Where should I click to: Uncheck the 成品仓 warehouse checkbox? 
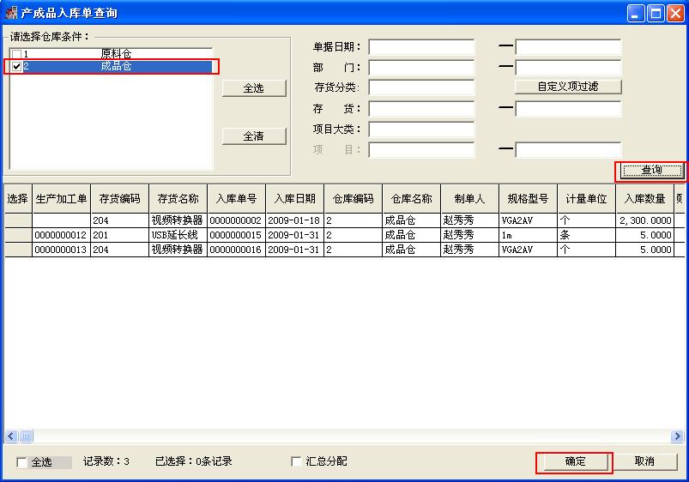click(x=16, y=66)
